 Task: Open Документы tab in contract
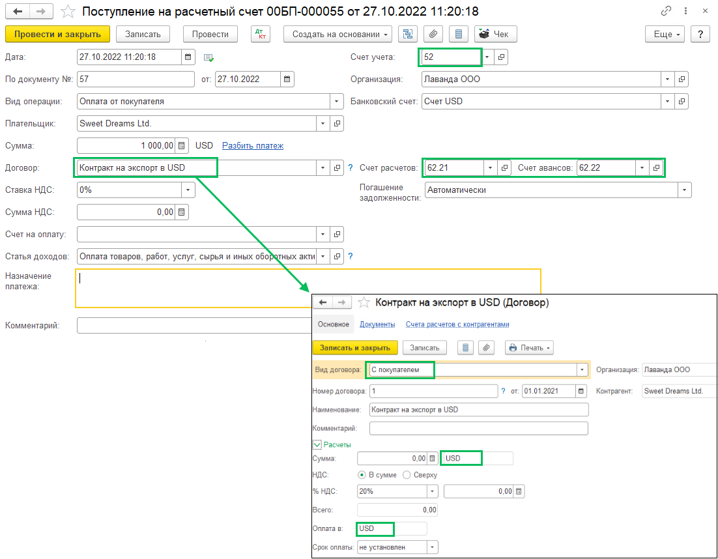click(x=377, y=324)
